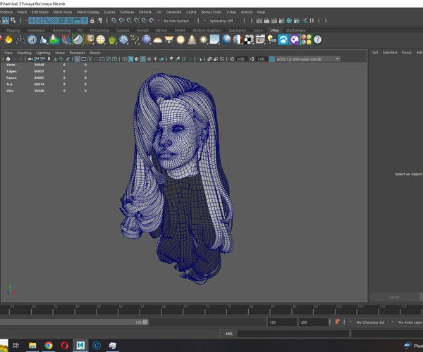This screenshot has width=423, height=352.
Task: Open the V-Ray help question mark icon
Action: (x=318, y=39)
